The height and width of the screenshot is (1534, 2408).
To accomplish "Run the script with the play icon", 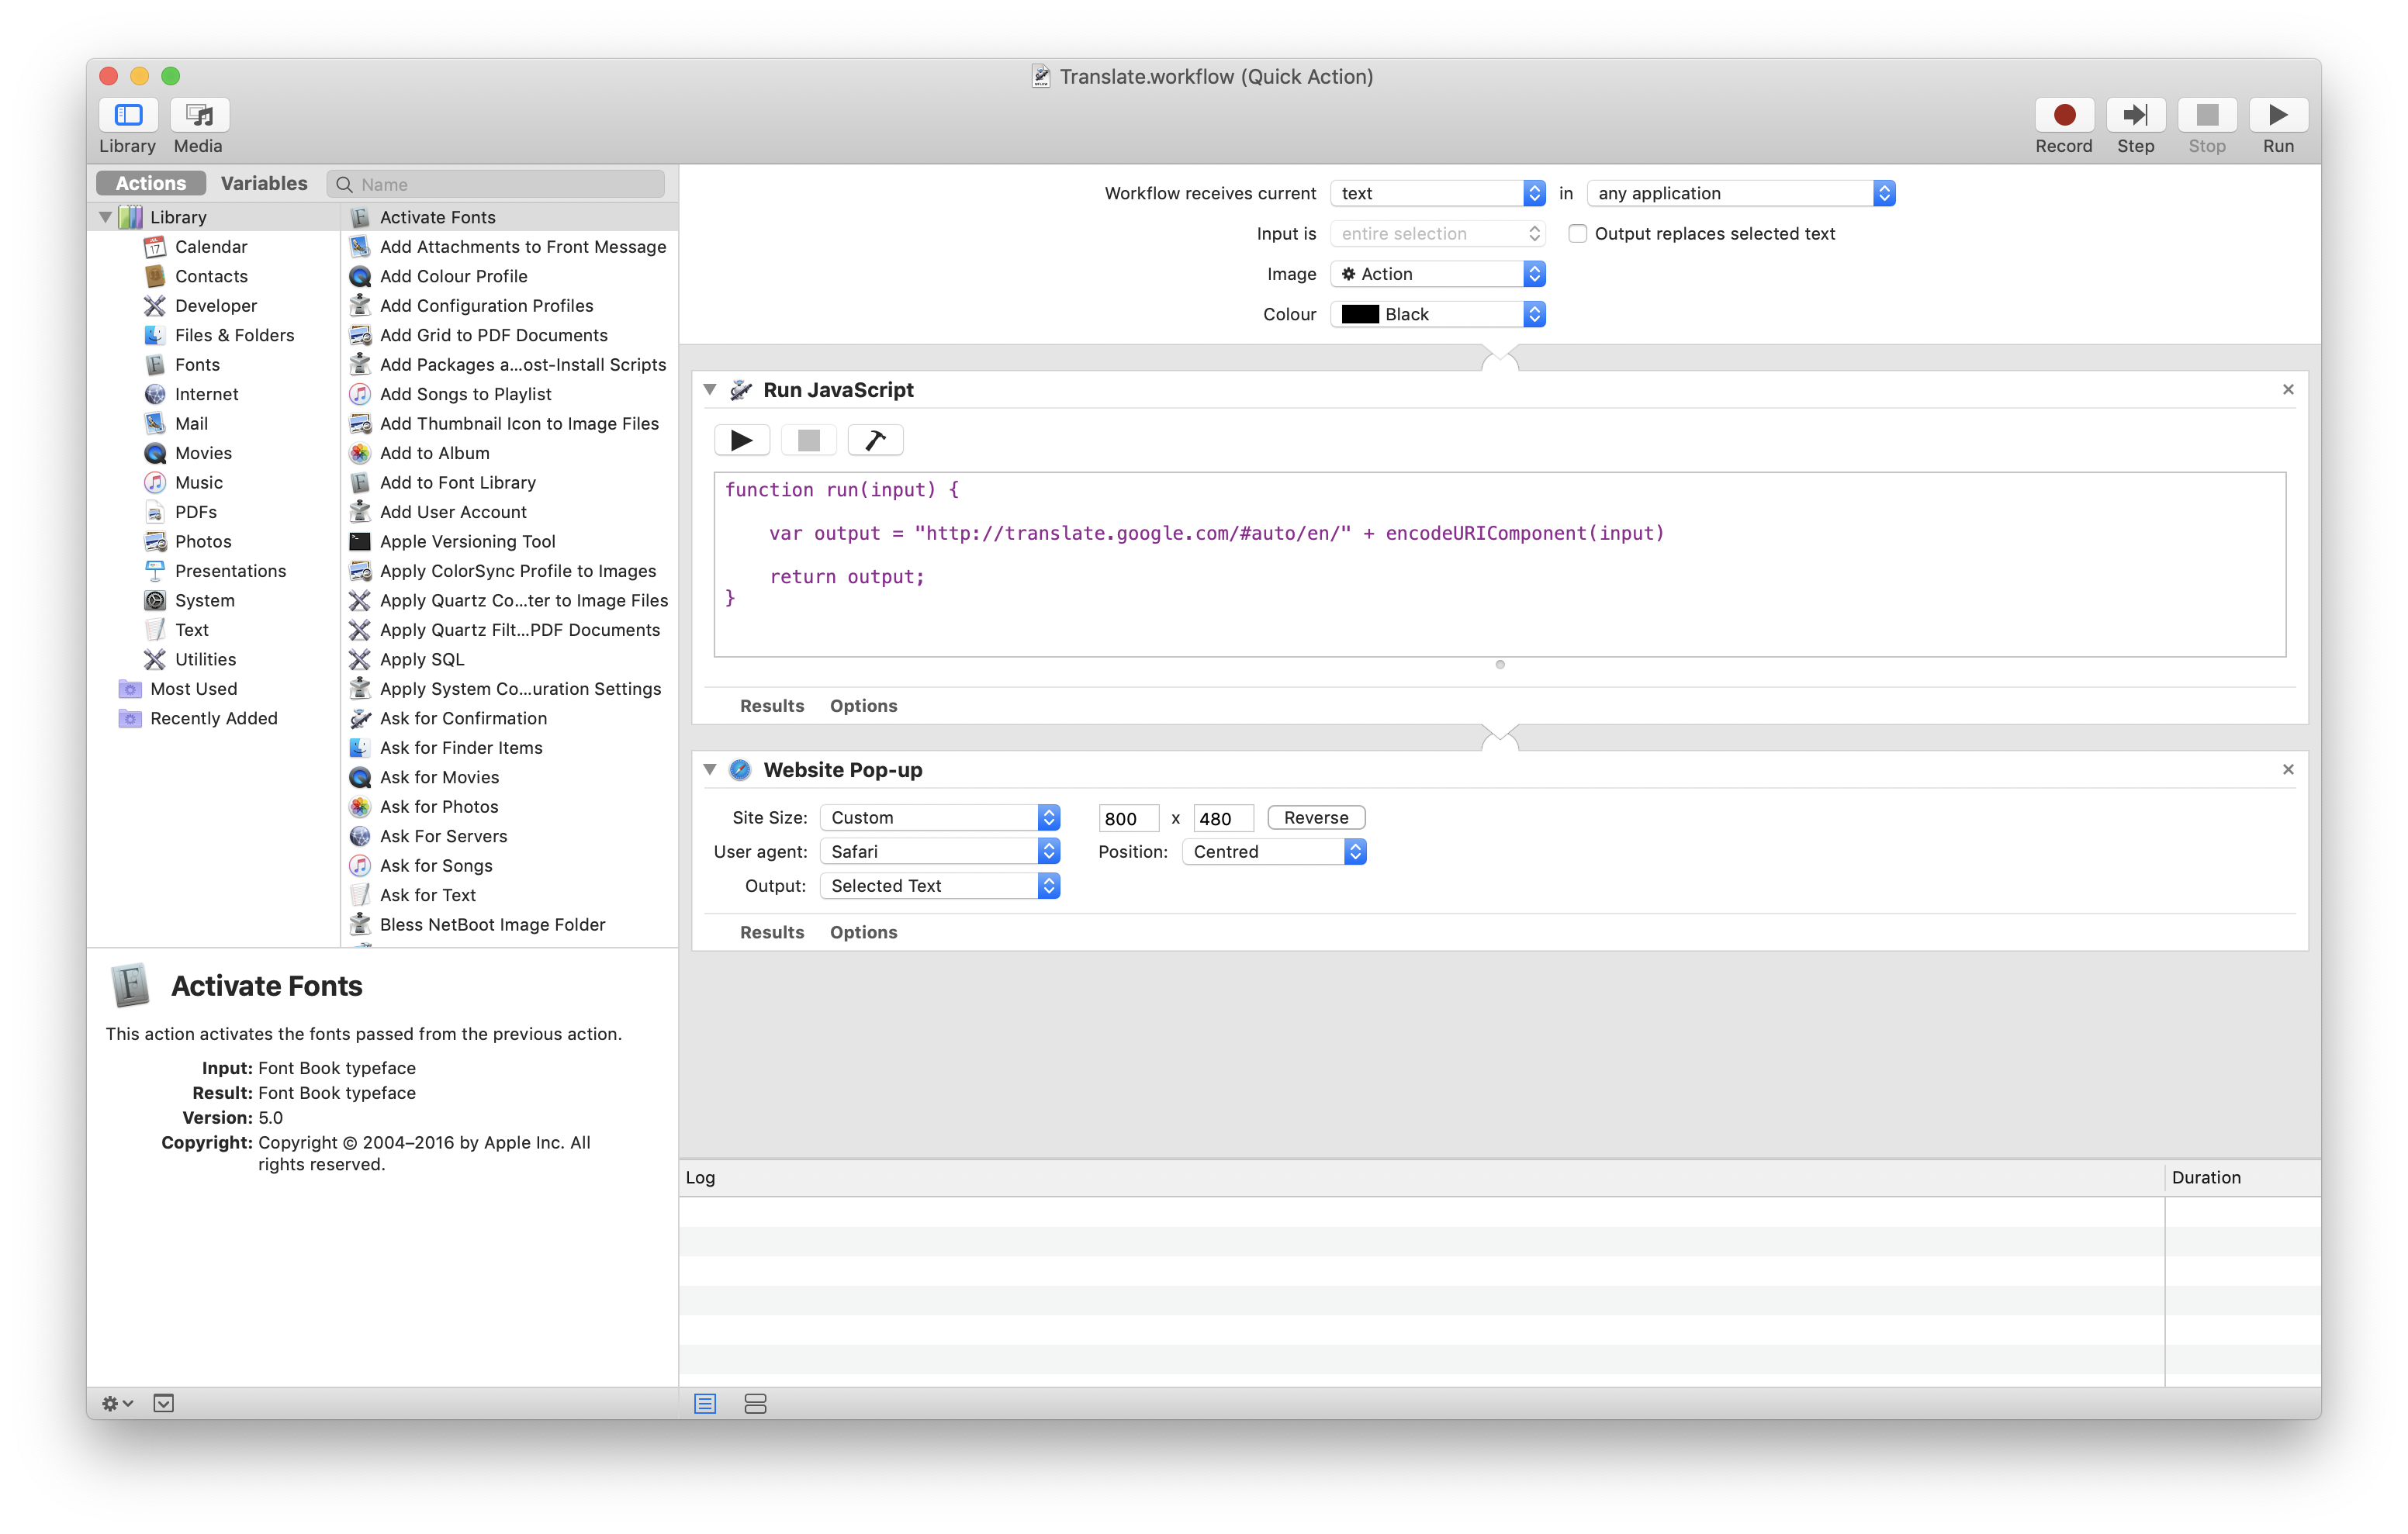I will (742, 439).
